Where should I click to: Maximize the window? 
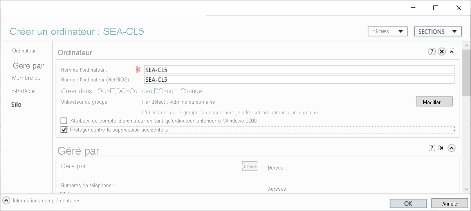pos(435,8)
